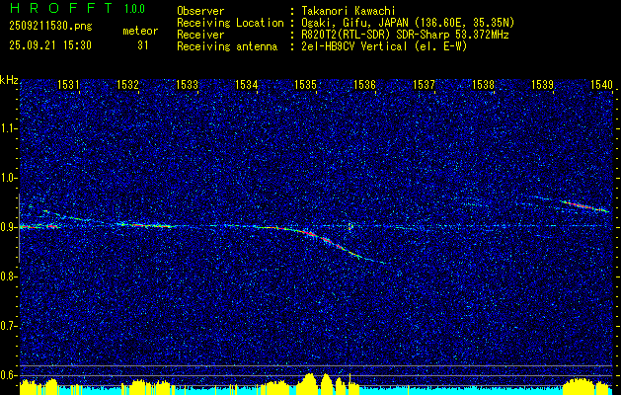Click the 0.8 kHz axis label
Viewport: 621px width, 395px height.
8,276
